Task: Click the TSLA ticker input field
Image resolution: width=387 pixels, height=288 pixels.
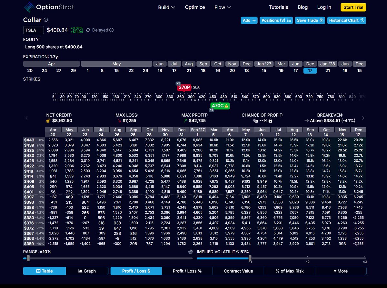Action: tap(34, 30)
